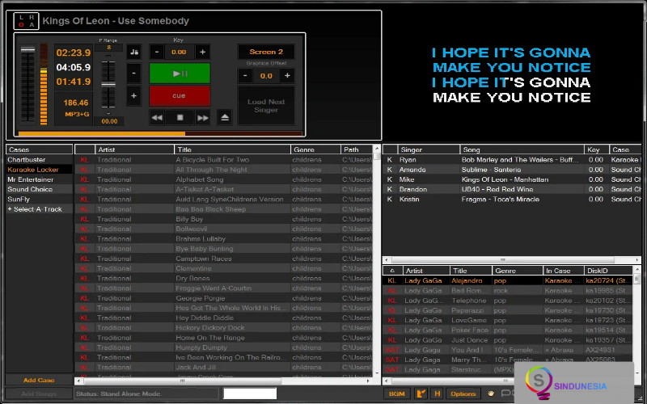Select the Lady GaGa Just Dance result
647x404 pixels.
(x=508, y=339)
